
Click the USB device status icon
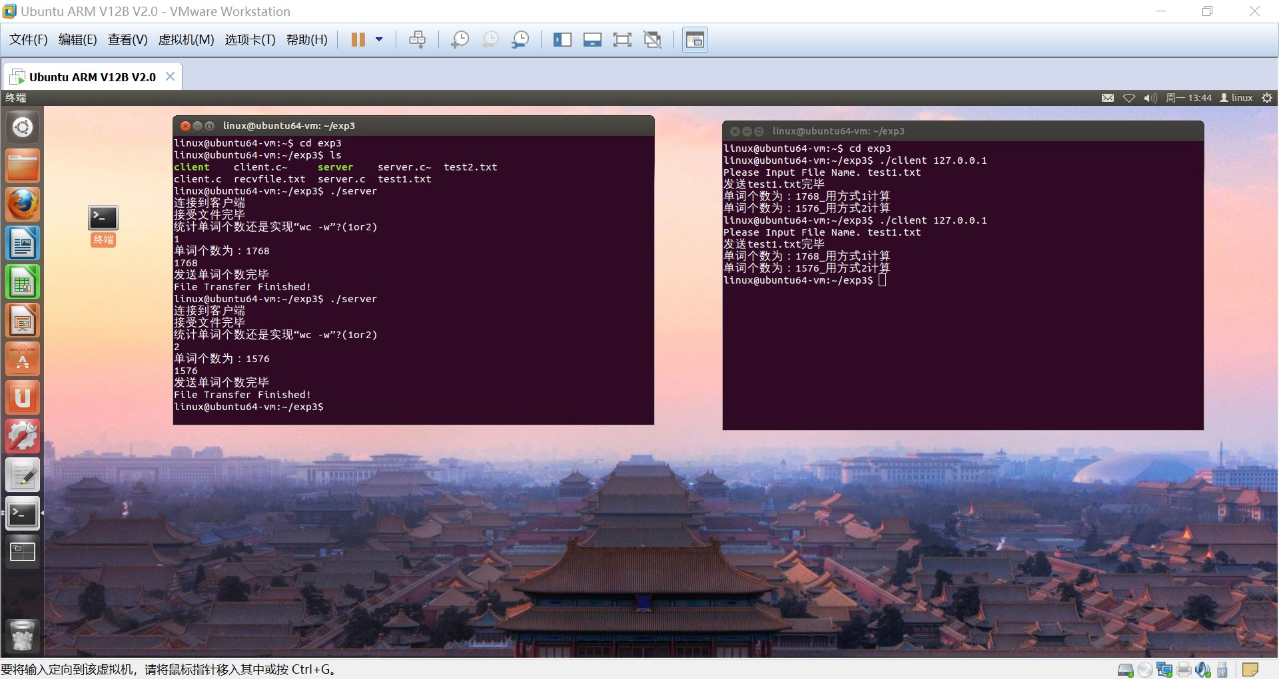tap(1222, 670)
